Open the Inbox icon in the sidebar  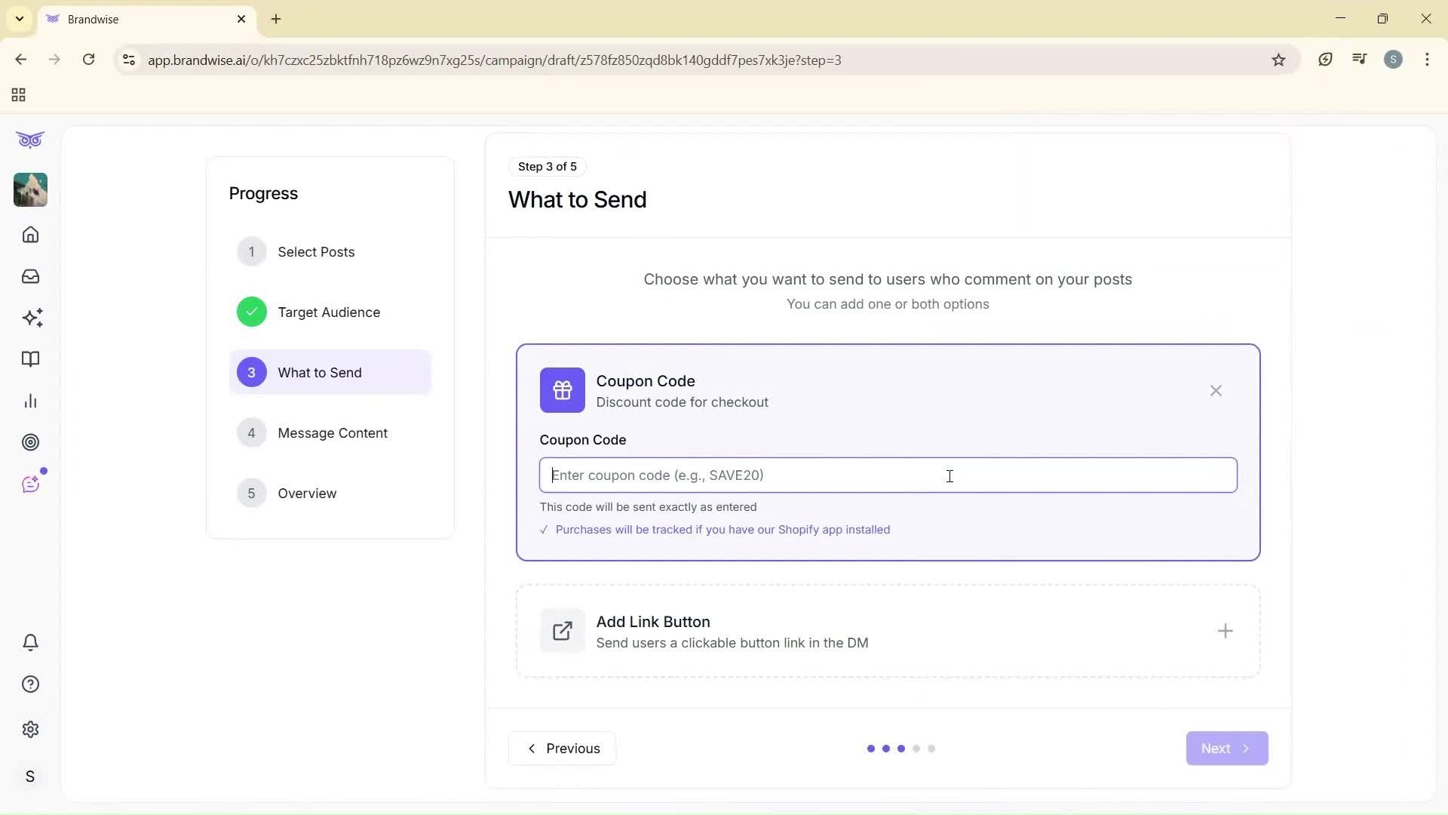click(x=30, y=276)
